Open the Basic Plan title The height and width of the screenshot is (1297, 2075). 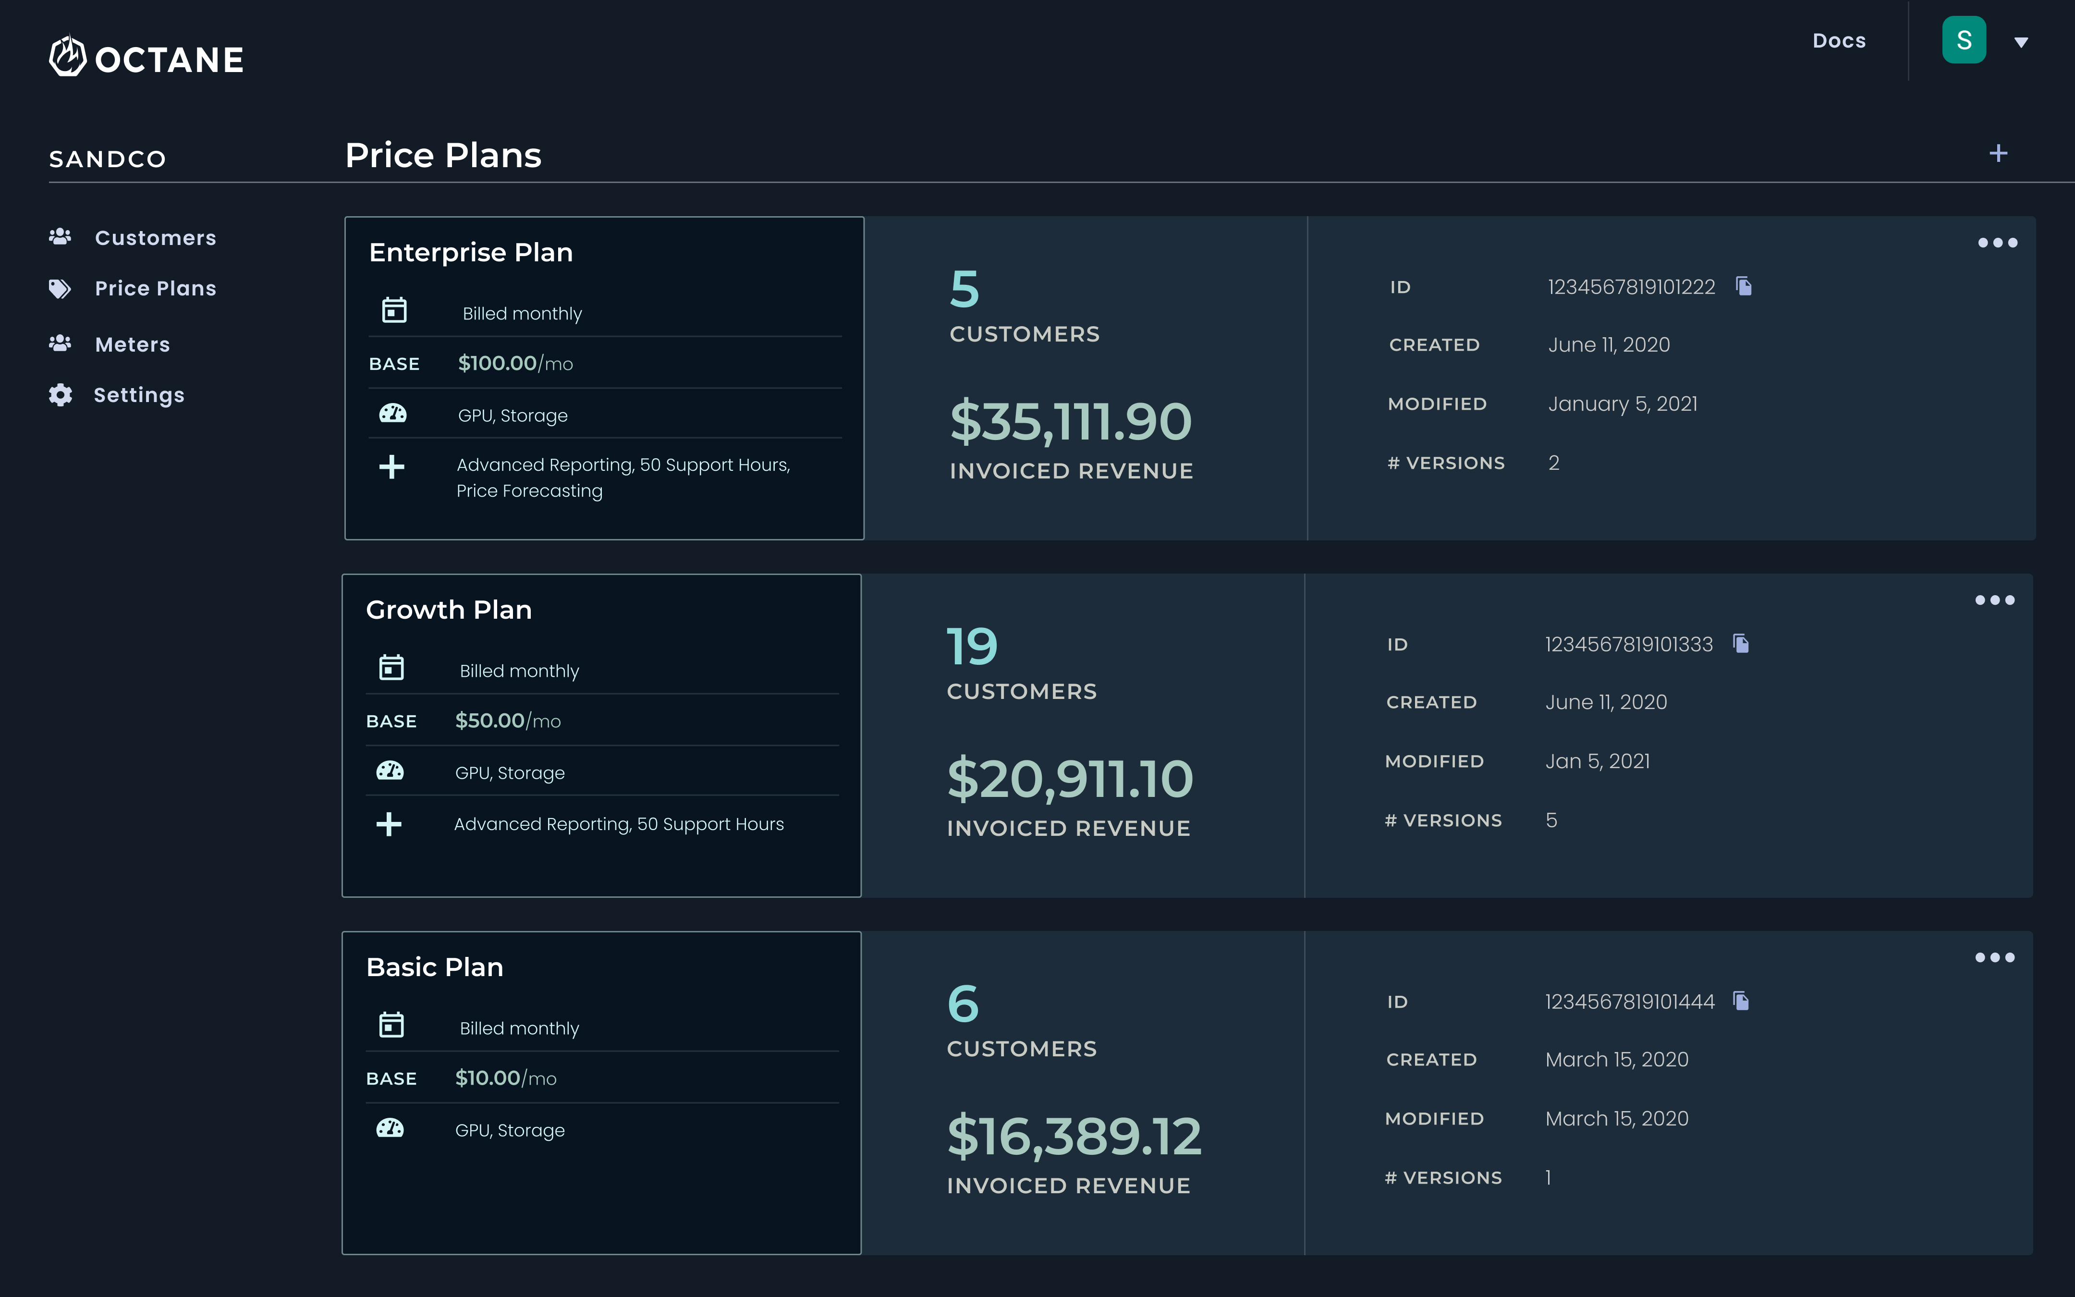(x=435, y=967)
